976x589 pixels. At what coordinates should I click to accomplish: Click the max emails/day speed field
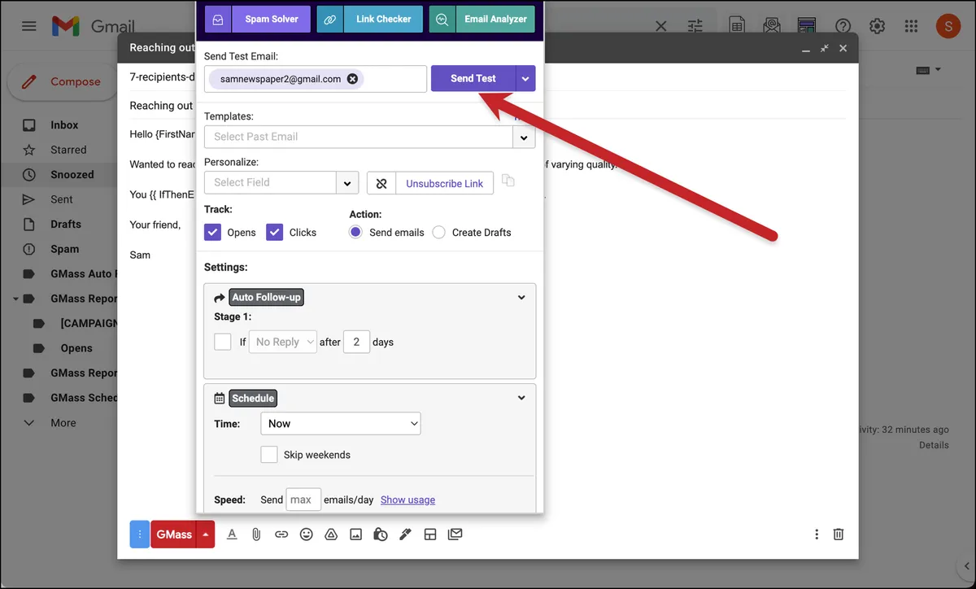[x=303, y=500]
